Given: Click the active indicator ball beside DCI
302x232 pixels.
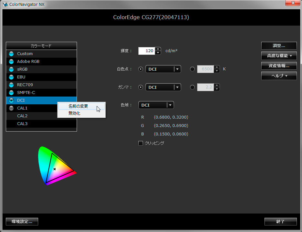Looking at the screenshot, I should 11,100.
